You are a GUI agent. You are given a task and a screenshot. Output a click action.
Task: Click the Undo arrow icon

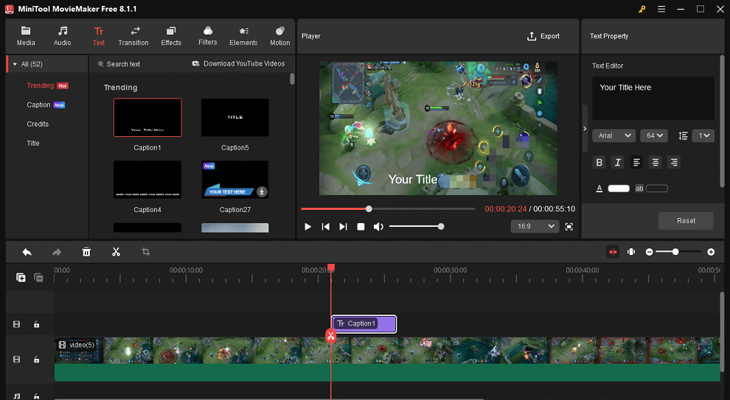[27, 252]
